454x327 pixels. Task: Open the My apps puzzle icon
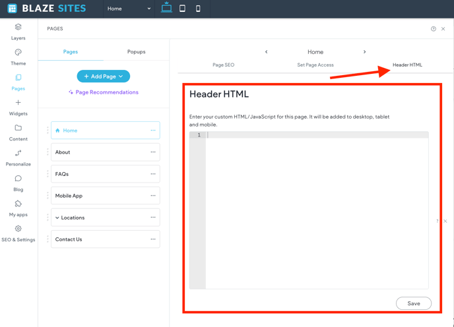[18, 204]
